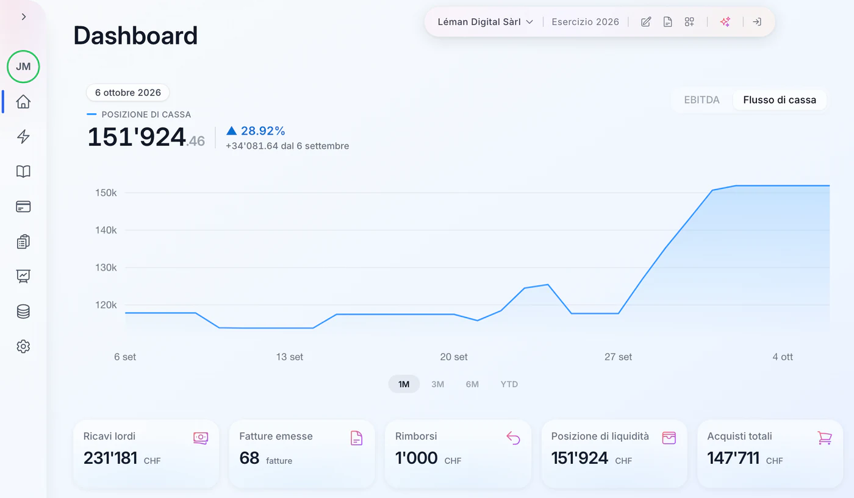Open the presentation chart sidebar icon
This screenshot has height=498, width=854.
click(x=23, y=276)
